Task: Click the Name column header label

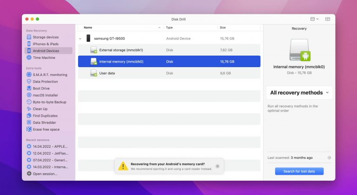Action: [x=88, y=27]
